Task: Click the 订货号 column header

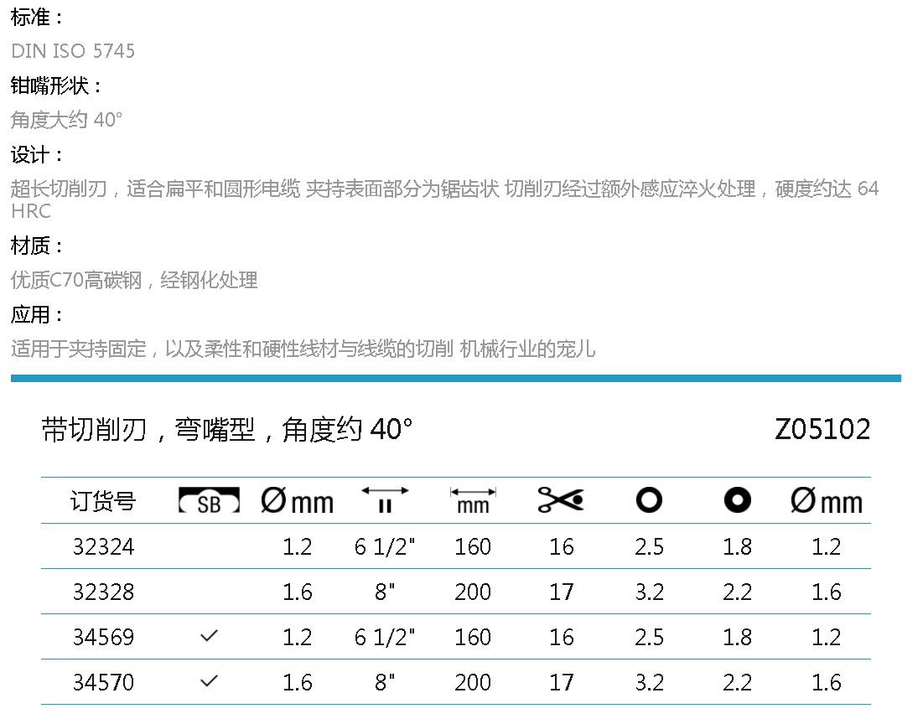Action: coord(103,502)
